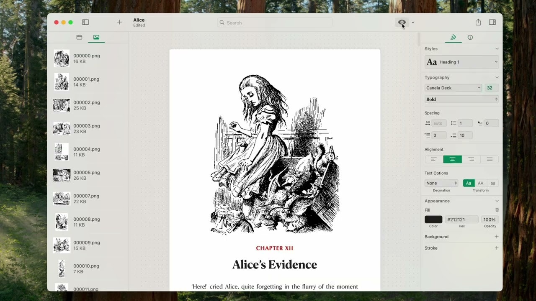
Task: Click the hex field #212121
Action: [x=461, y=219]
